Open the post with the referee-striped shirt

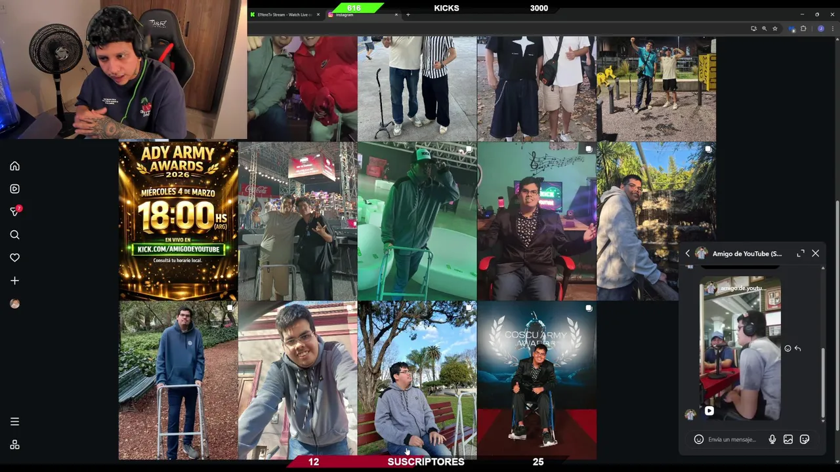(x=417, y=88)
